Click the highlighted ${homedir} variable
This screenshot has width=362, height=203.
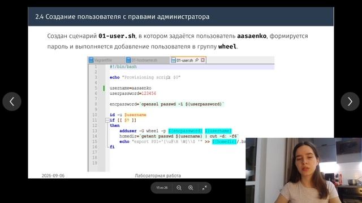[x=225, y=142]
